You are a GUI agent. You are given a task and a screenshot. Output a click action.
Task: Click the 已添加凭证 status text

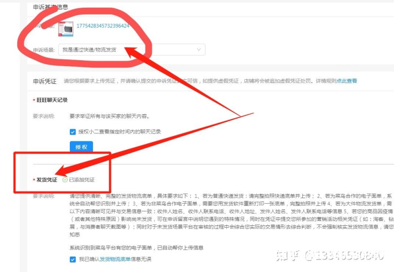tap(82, 180)
